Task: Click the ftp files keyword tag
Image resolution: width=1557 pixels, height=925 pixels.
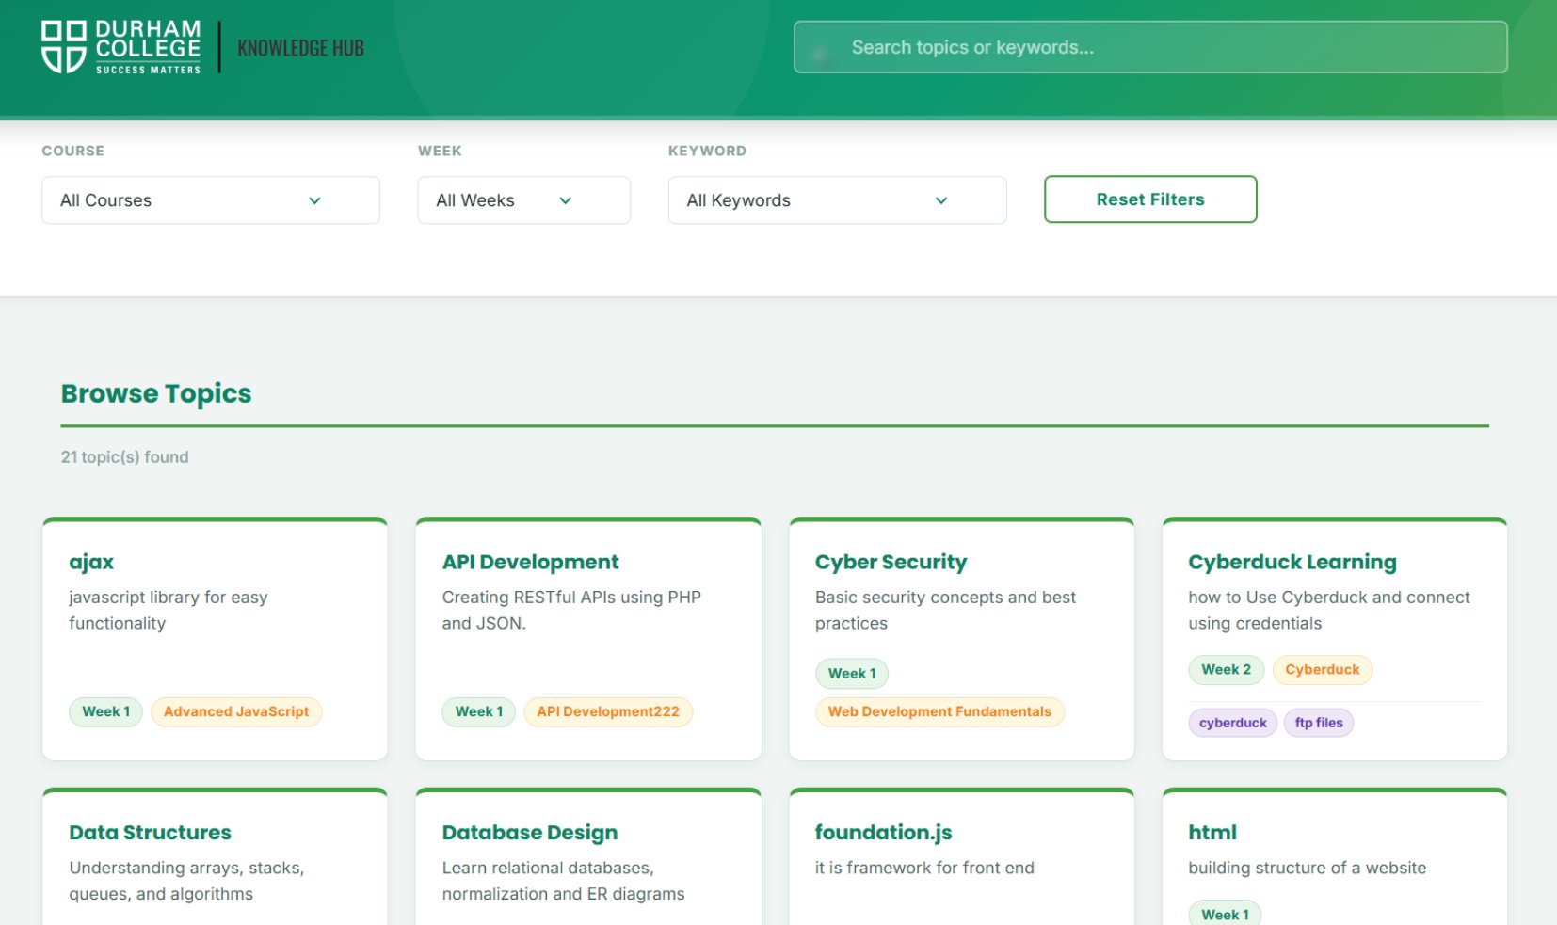Action: 1319,723
